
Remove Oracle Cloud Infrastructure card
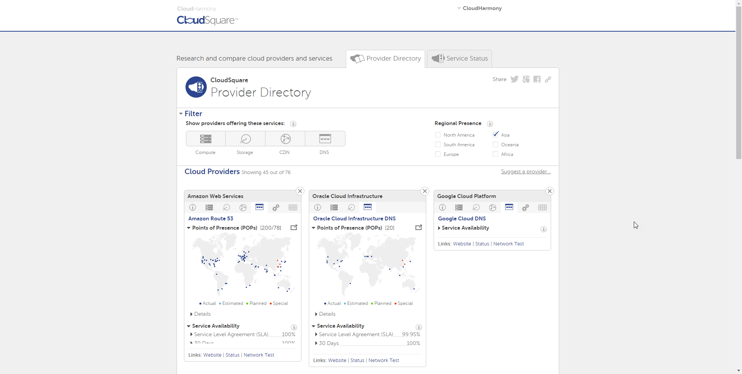pos(425,191)
